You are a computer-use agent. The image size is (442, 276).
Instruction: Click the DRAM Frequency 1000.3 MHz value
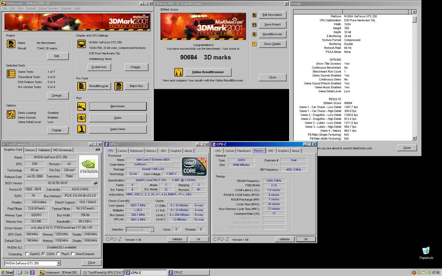click(x=274, y=181)
